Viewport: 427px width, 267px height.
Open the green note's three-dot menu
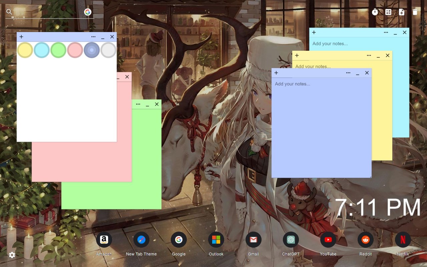click(138, 104)
